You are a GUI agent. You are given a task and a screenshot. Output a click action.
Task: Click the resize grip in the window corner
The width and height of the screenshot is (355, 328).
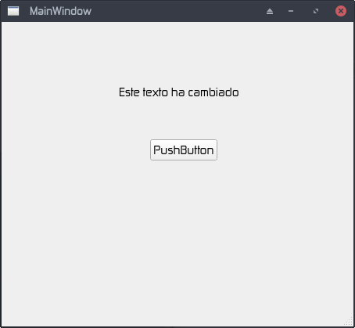(x=350, y=322)
